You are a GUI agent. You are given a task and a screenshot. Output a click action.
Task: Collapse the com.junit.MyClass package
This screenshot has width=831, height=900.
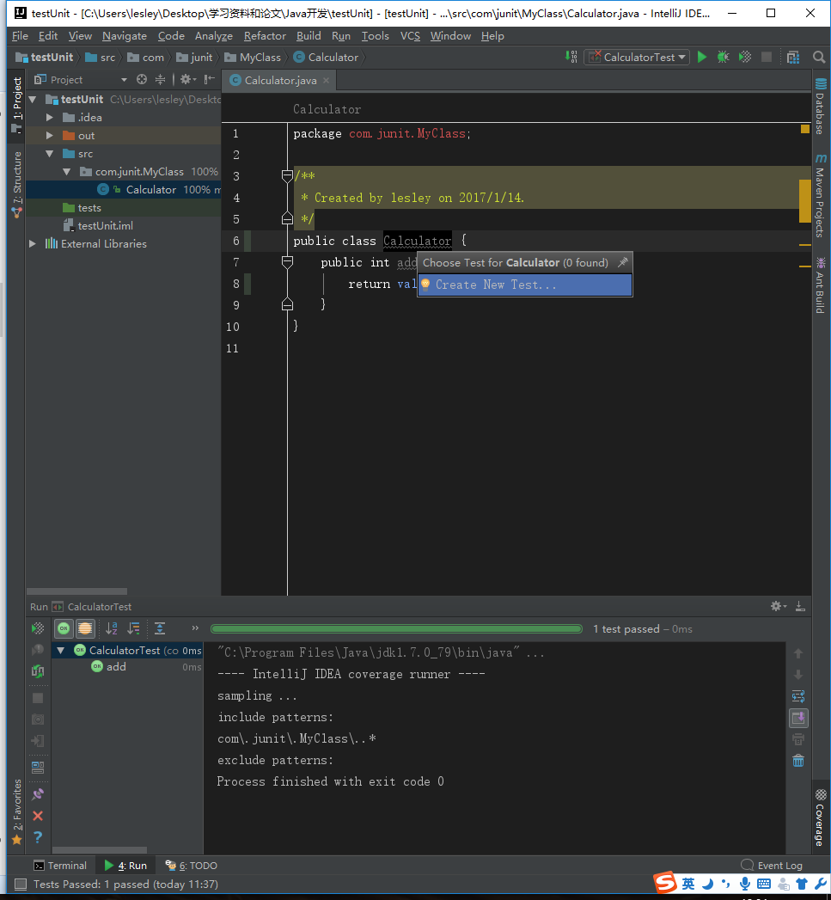(66, 172)
